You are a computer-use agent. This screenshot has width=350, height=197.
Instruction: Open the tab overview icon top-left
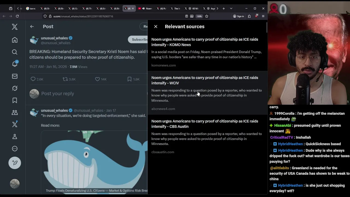tap(11, 8)
